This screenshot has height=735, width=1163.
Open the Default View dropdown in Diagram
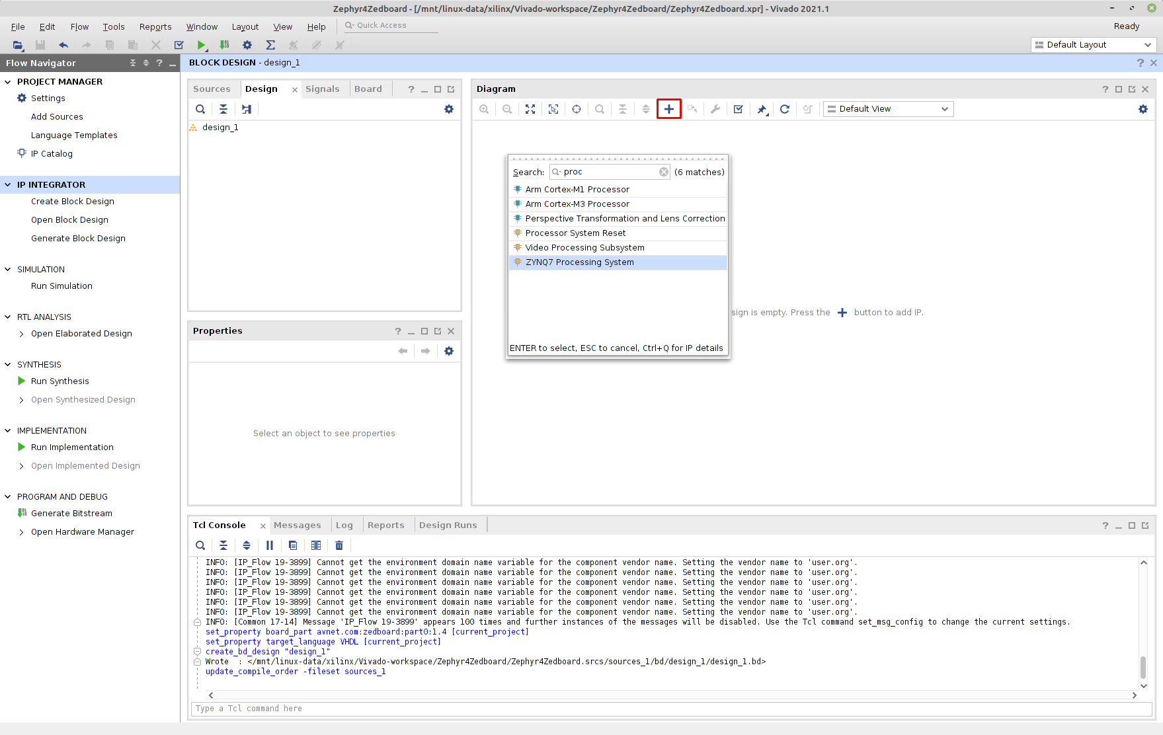tap(888, 109)
